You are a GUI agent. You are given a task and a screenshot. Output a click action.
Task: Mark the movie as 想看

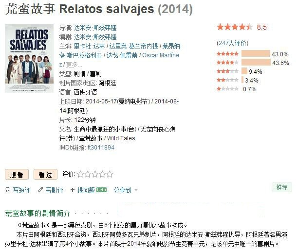tap(17, 174)
